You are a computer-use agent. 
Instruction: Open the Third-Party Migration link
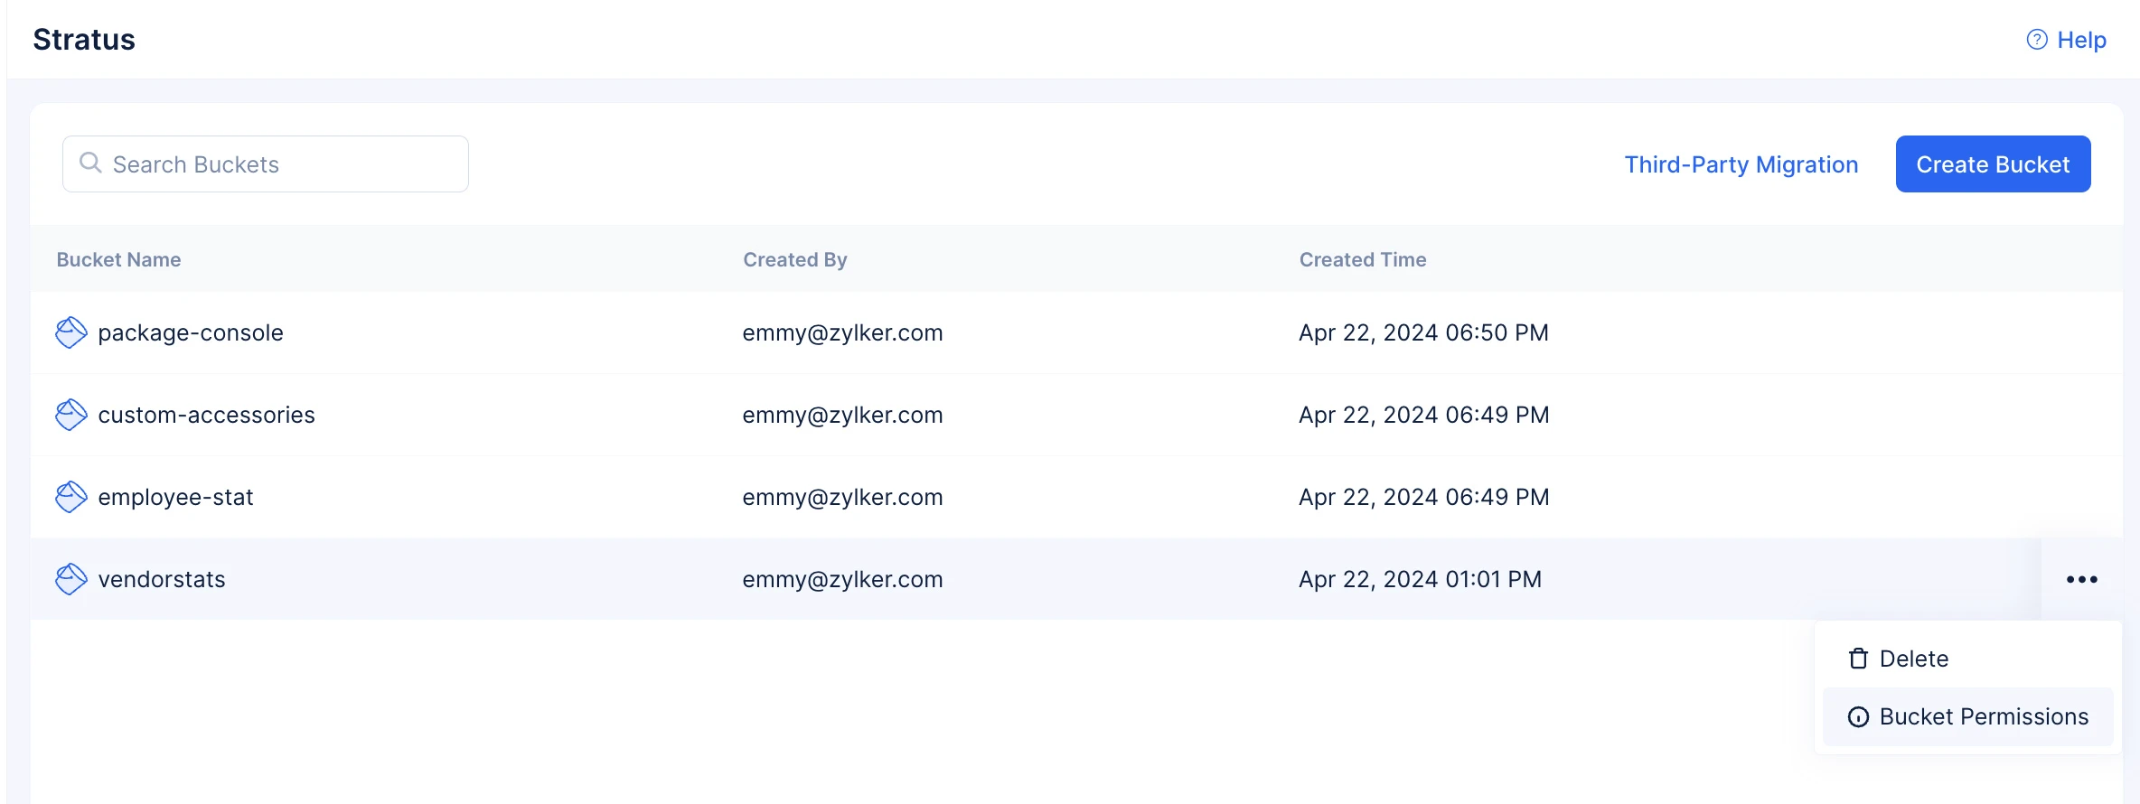click(1741, 164)
